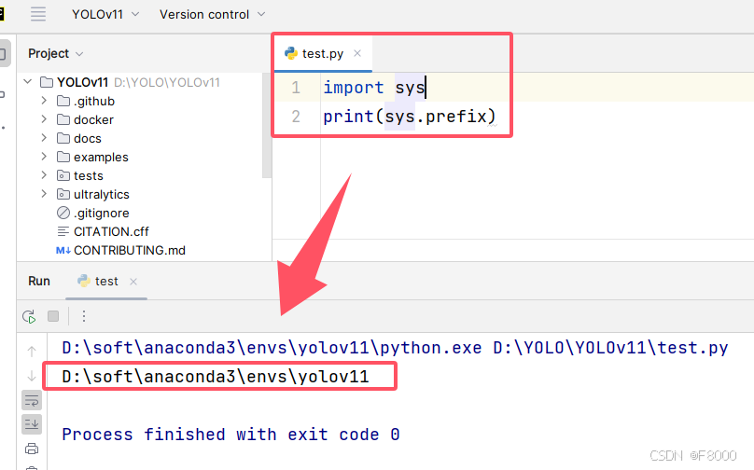Click the Markdown icon beside CONTRIBUTING.md
754x470 pixels.
63,250
